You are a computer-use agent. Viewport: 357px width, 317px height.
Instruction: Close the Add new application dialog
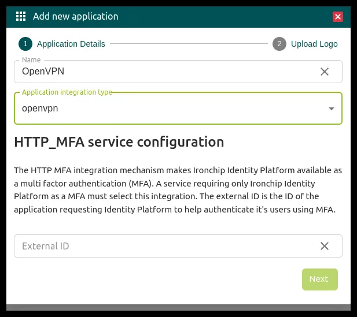[338, 17]
